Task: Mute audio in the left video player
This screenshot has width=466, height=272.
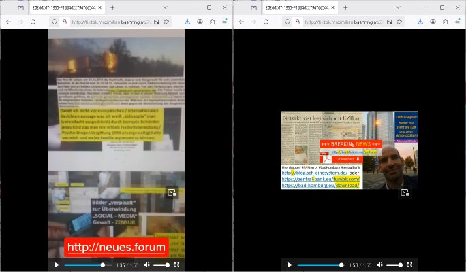Action: [146, 265]
